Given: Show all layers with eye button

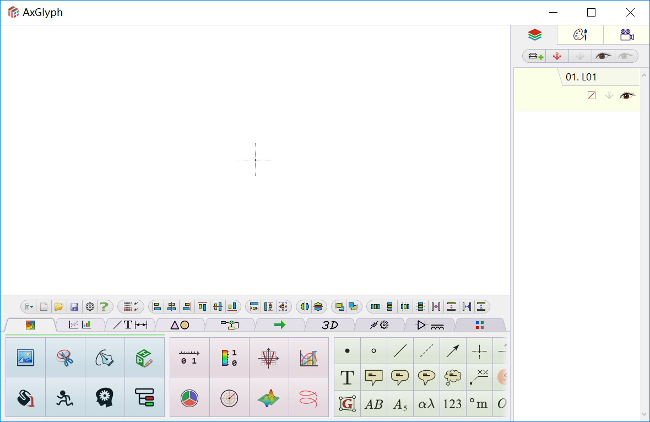Looking at the screenshot, I should click(x=603, y=56).
